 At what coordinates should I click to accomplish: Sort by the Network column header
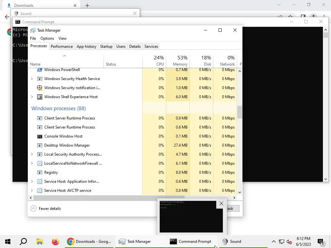tap(225, 61)
